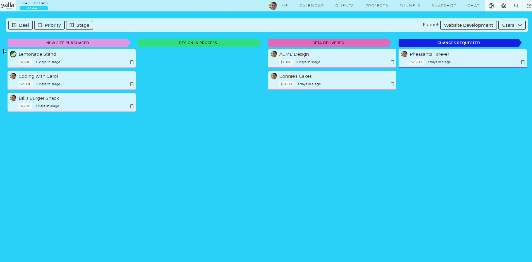Open the CLIENTS menu
The height and width of the screenshot is (262, 532).
344,6
